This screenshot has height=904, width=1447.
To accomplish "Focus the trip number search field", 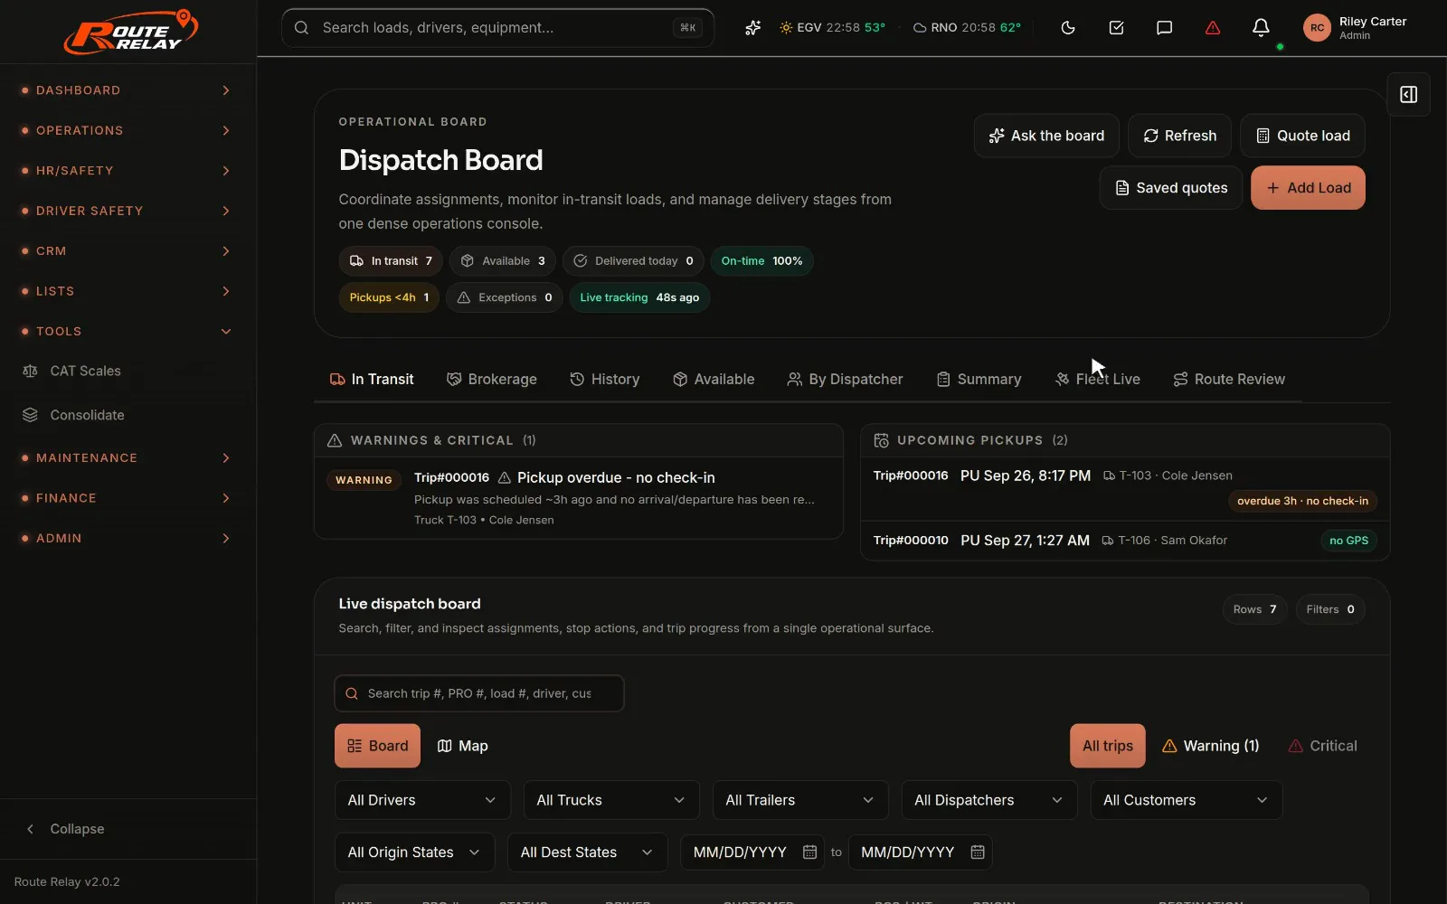I will coord(479,694).
